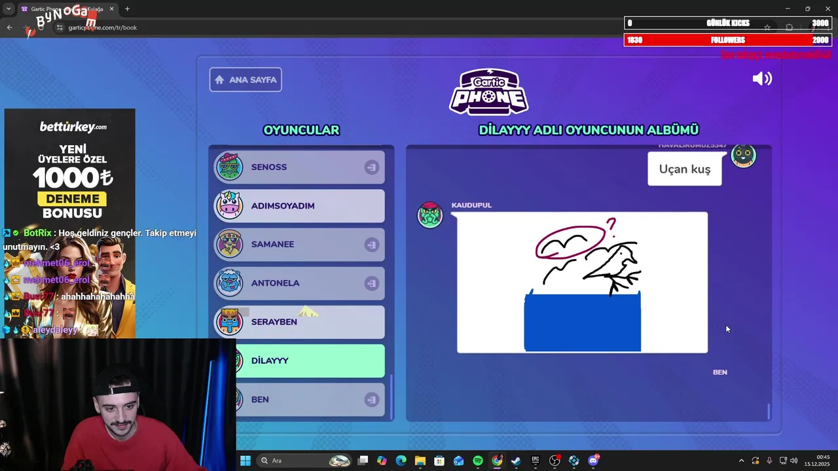Open a new browser tab
The height and width of the screenshot is (471, 838).
tap(127, 9)
